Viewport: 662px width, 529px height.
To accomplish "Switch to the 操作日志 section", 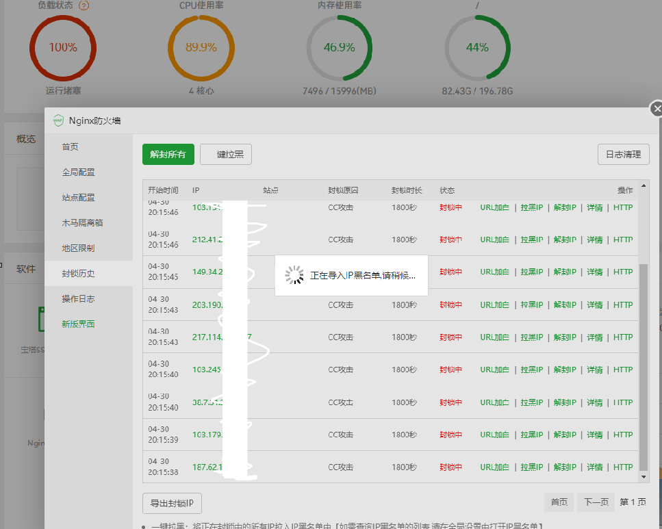I will (79, 299).
